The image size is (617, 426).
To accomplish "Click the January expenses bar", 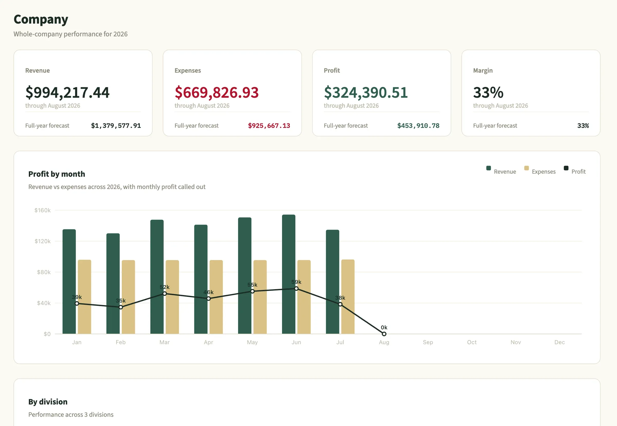I will point(84,297).
